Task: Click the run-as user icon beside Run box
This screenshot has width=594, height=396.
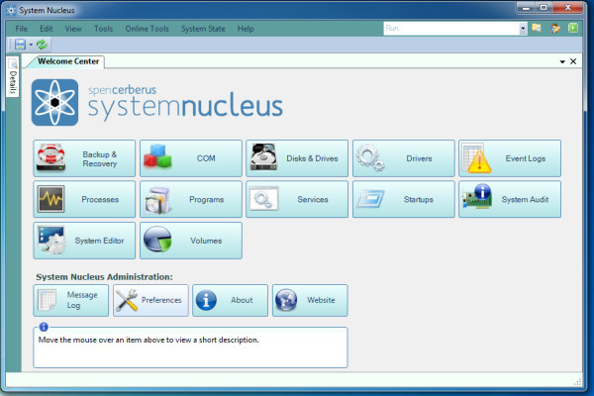Action: click(x=555, y=28)
